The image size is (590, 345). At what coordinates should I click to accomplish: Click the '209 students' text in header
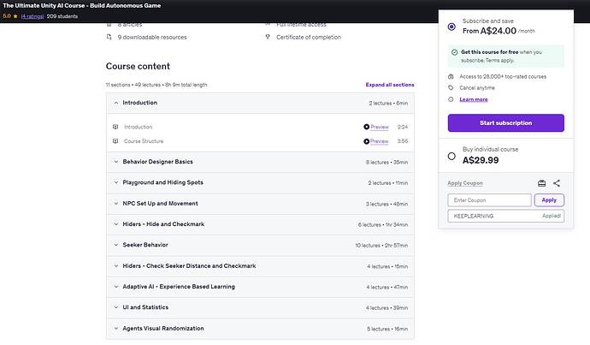tap(62, 16)
